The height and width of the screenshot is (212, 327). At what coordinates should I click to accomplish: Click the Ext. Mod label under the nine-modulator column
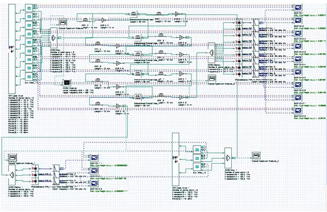31,83
